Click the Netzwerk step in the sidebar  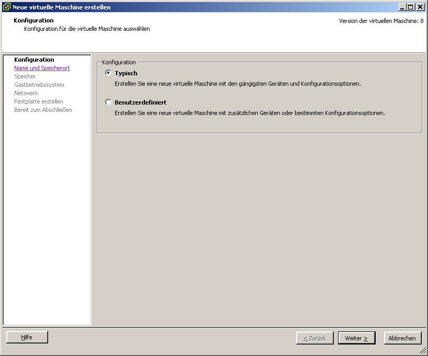click(x=26, y=93)
